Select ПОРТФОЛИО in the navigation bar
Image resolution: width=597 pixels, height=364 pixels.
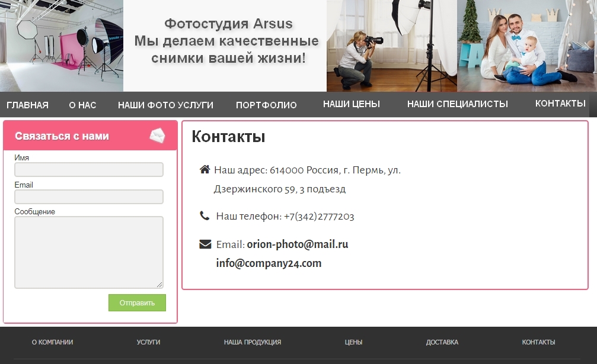(x=266, y=105)
